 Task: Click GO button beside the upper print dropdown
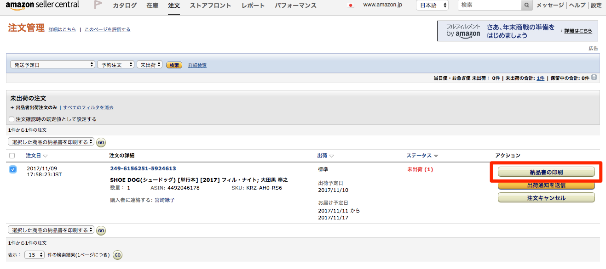tap(101, 142)
